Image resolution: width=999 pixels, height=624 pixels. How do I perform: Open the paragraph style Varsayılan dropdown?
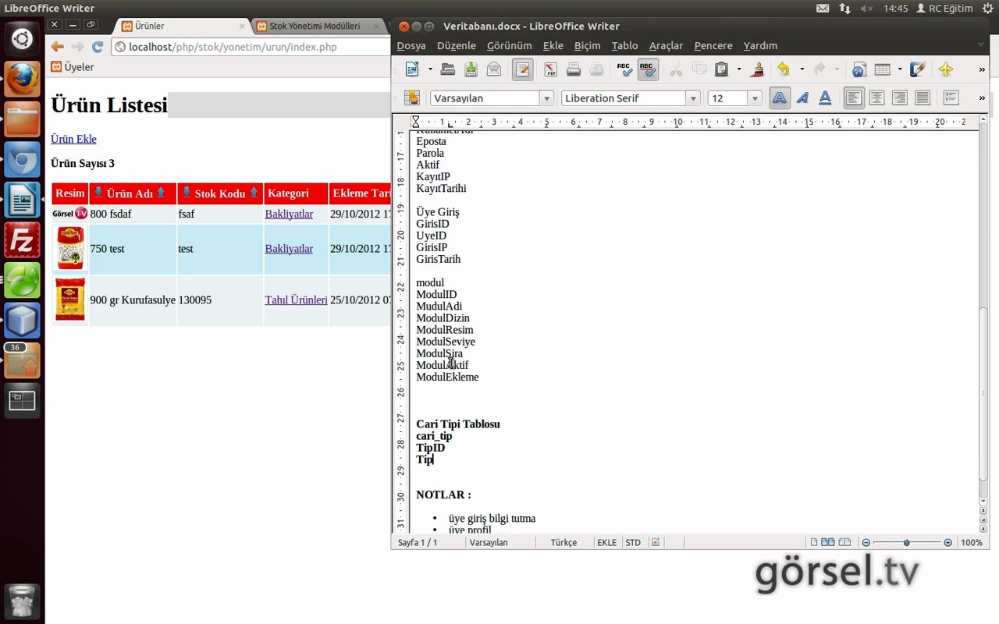[x=547, y=98]
